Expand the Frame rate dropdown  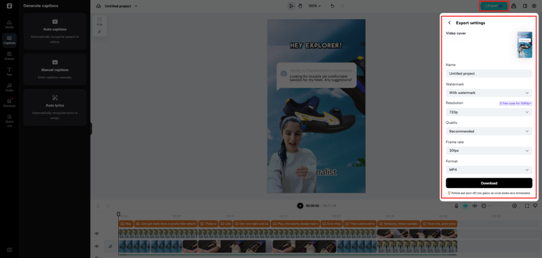(x=489, y=151)
